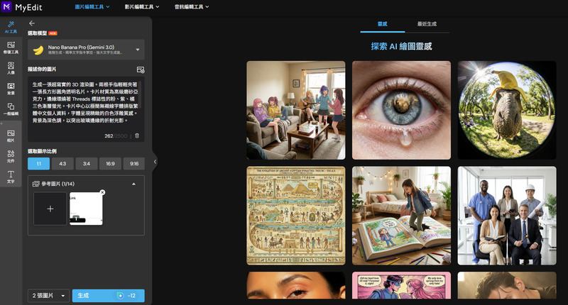The image size is (568, 305).
Task: Select the 1:1 aspect ratio
Action: (x=39, y=164)
